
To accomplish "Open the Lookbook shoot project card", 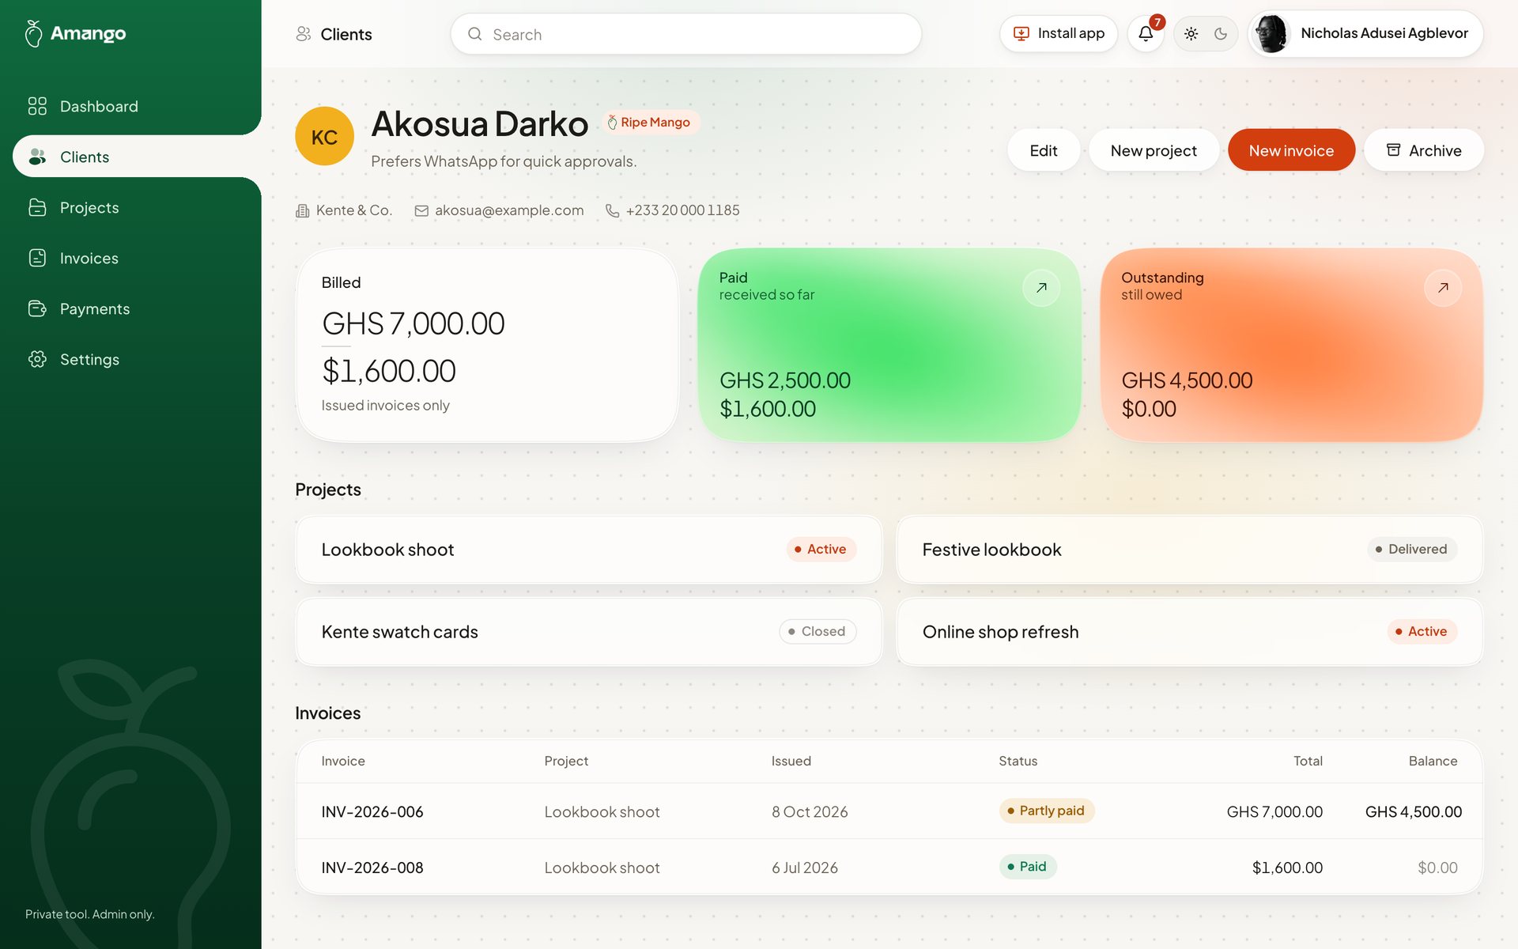I will point(588,550).
